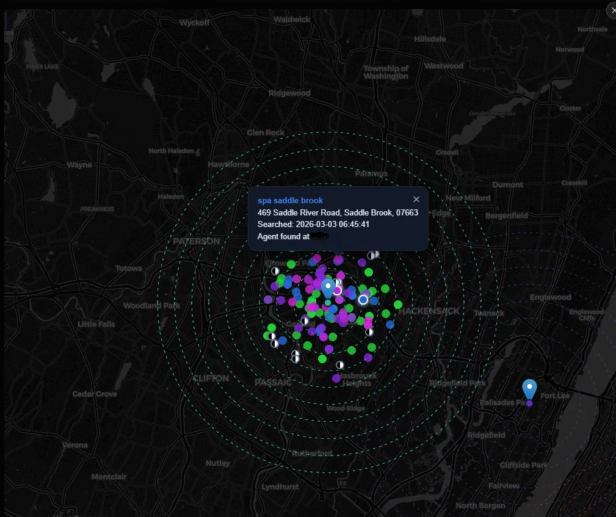Click the PATERSON city label on map
Viewport: 616px width, 517px height.
pyautogui.click(x=196, y=241)
